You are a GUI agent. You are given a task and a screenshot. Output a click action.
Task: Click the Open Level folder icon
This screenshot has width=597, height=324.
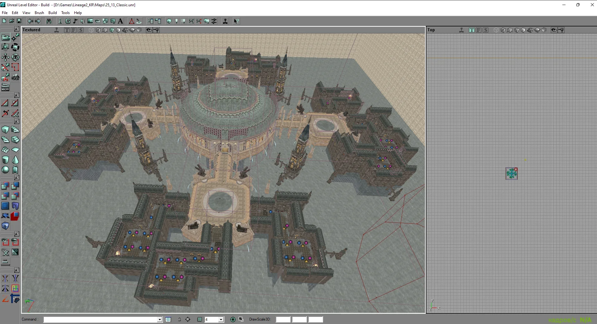pyautogui.click(x=12, y=21)
